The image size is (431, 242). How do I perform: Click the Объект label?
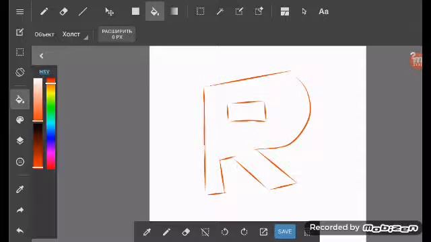tap(44, 34)
